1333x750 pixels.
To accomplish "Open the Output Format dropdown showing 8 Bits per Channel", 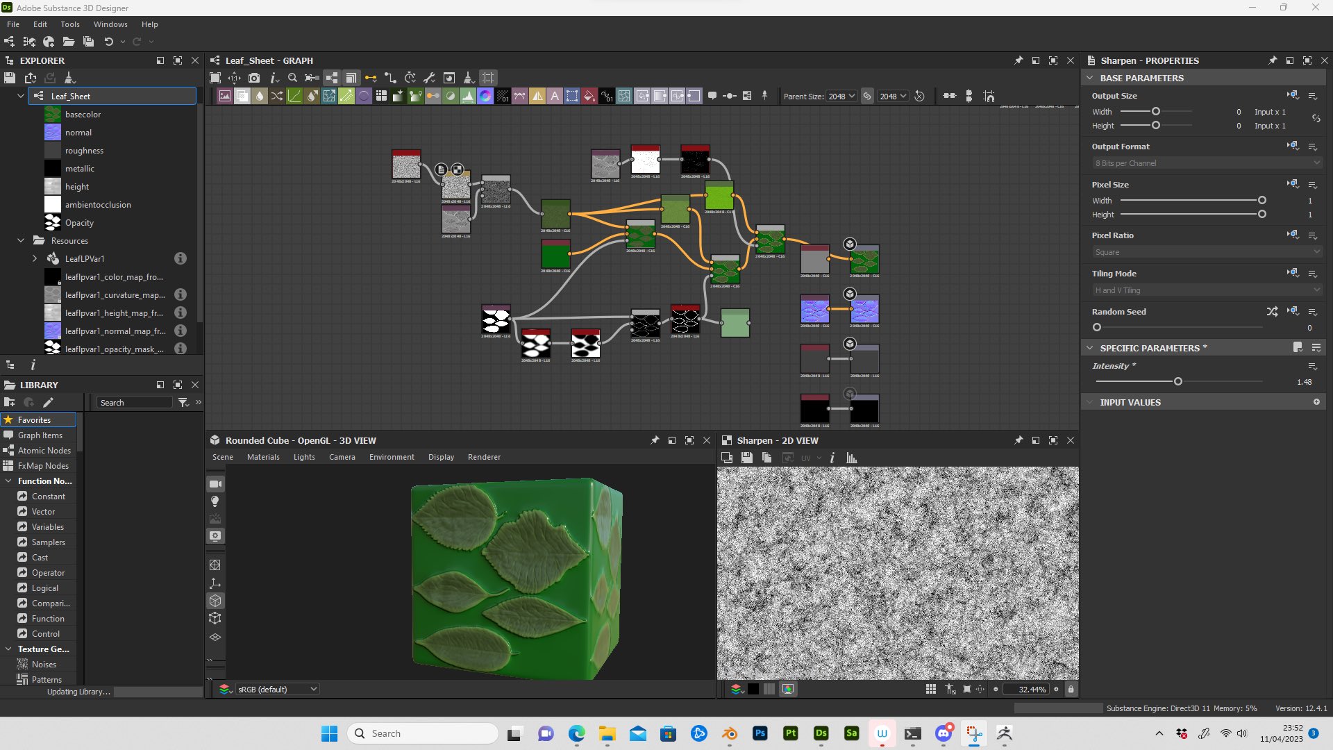I will pos(1207,162).
